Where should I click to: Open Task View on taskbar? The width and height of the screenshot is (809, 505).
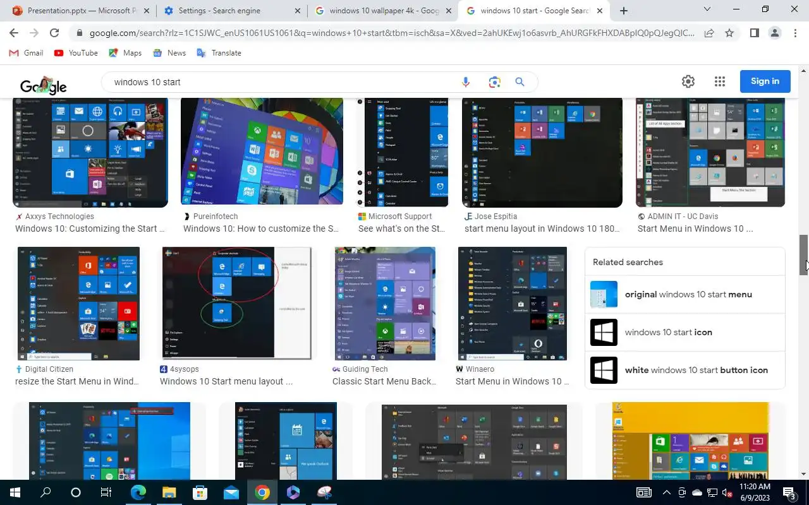click(106, 492)
